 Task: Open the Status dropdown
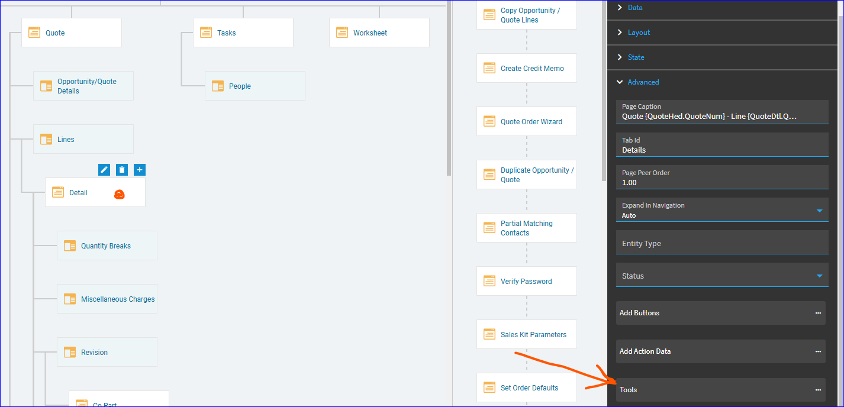coord(819,276)
